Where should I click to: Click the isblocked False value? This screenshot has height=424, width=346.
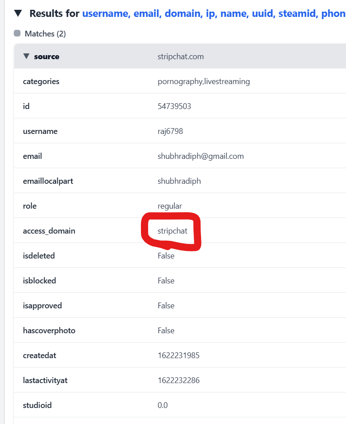click(x=166, y=281)
